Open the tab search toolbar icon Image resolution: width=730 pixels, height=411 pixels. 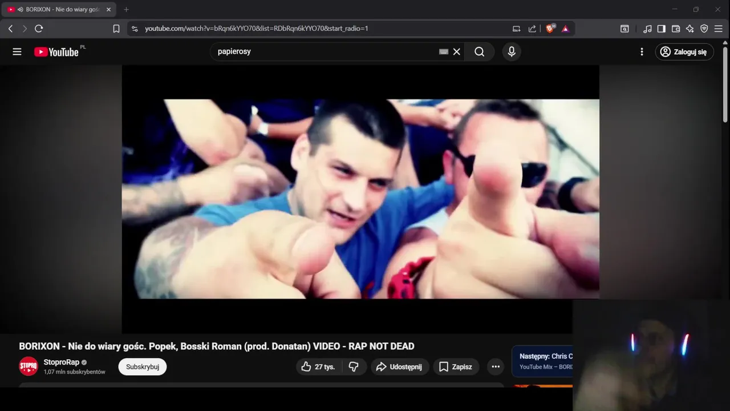click(624, 29)
